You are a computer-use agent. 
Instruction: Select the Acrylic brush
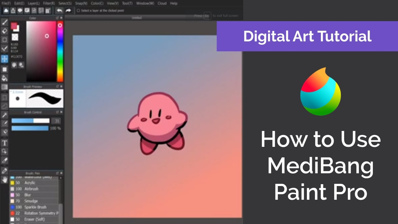[x=34, y=183]
